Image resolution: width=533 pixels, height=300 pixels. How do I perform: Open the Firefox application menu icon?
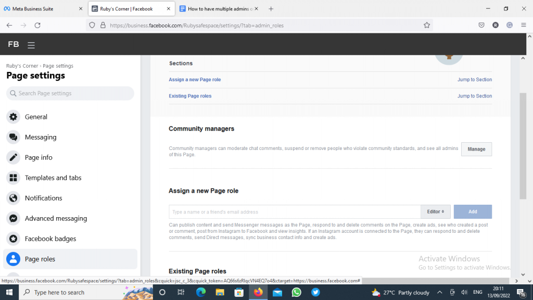click(x=524, y=25)
